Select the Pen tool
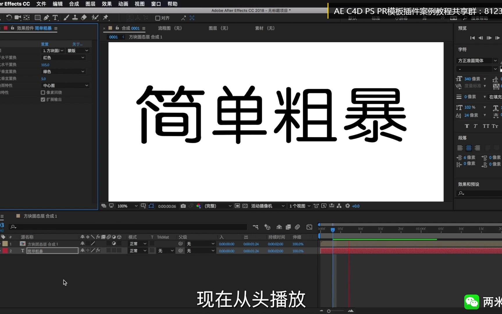 click(46, 18)
